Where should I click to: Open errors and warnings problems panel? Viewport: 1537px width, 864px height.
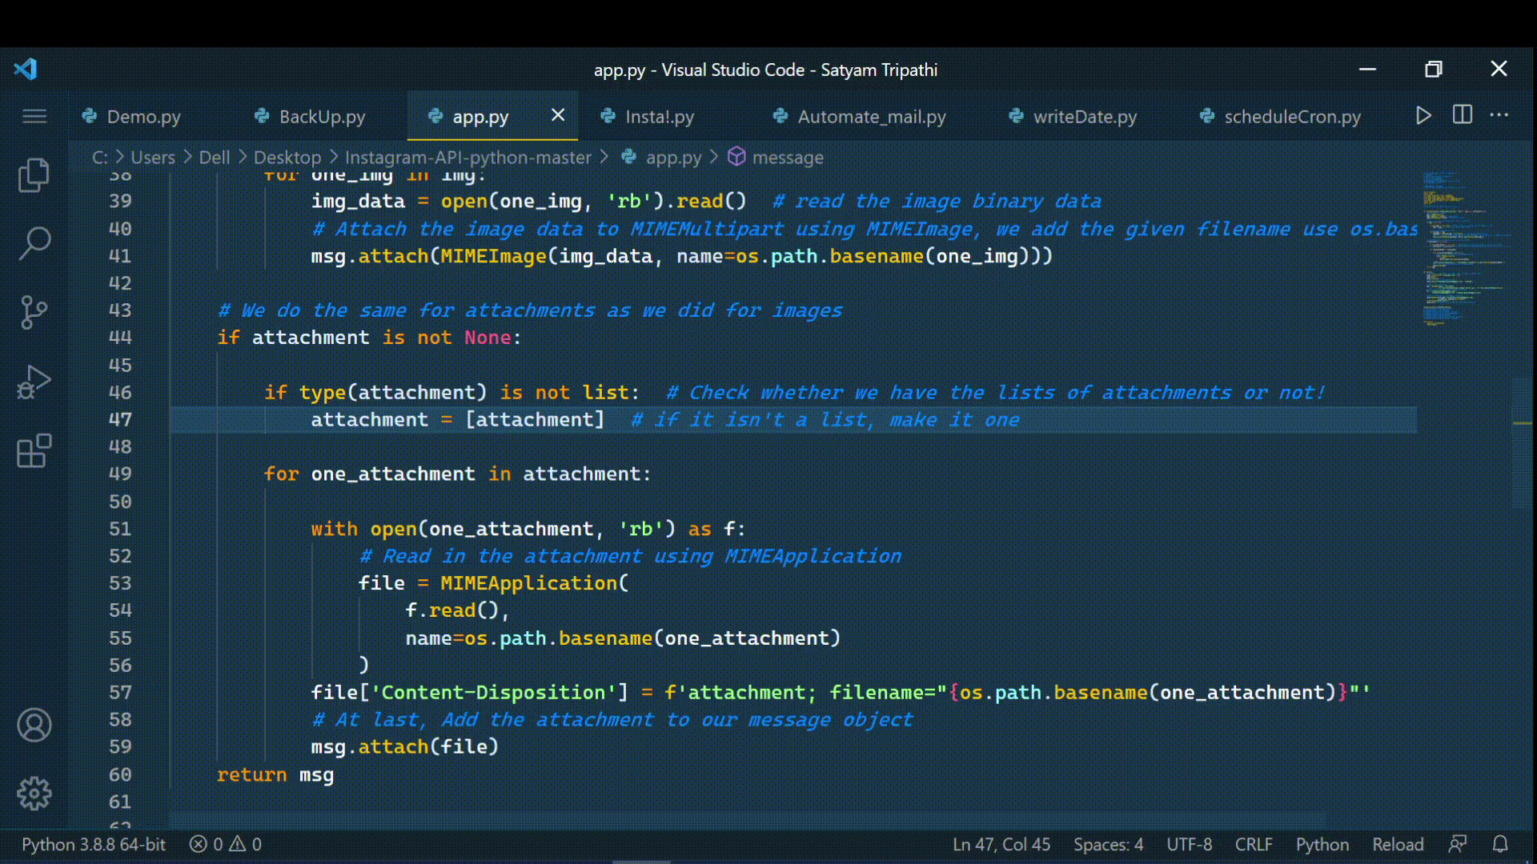coord(226,844)
